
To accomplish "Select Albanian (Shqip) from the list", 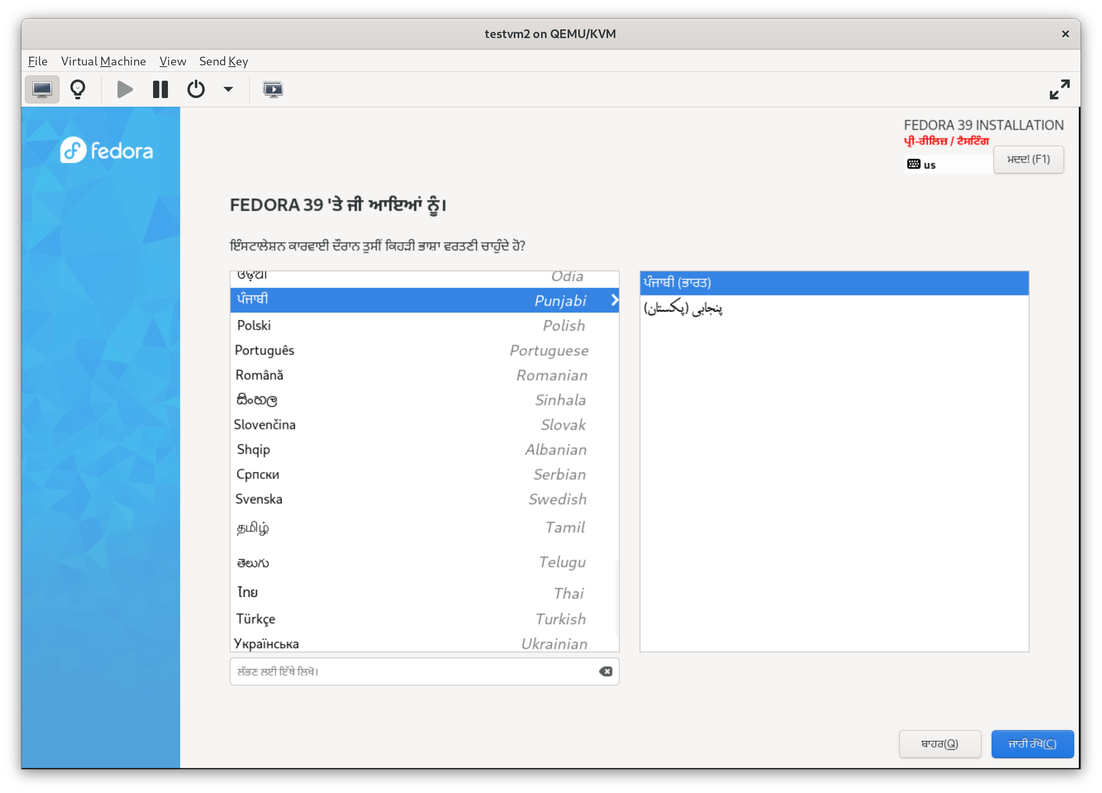I will tap(424, 449).
